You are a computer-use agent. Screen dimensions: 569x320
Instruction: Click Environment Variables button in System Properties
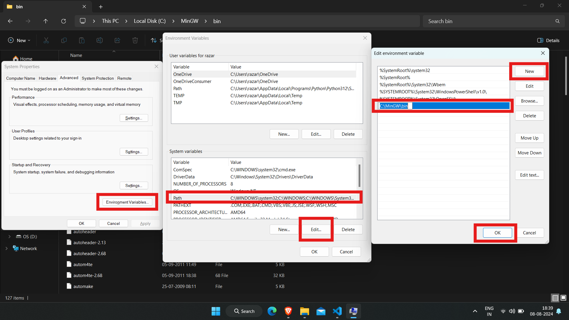point(127,202)
